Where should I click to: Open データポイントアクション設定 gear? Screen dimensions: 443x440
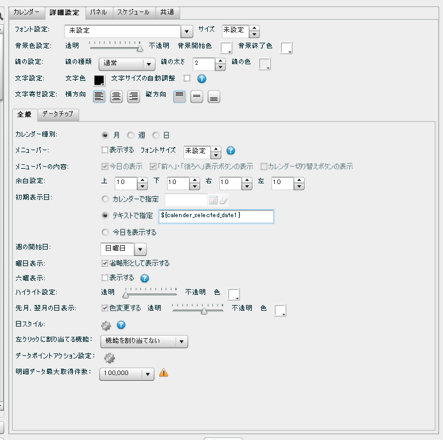click(x=110, y=358)
